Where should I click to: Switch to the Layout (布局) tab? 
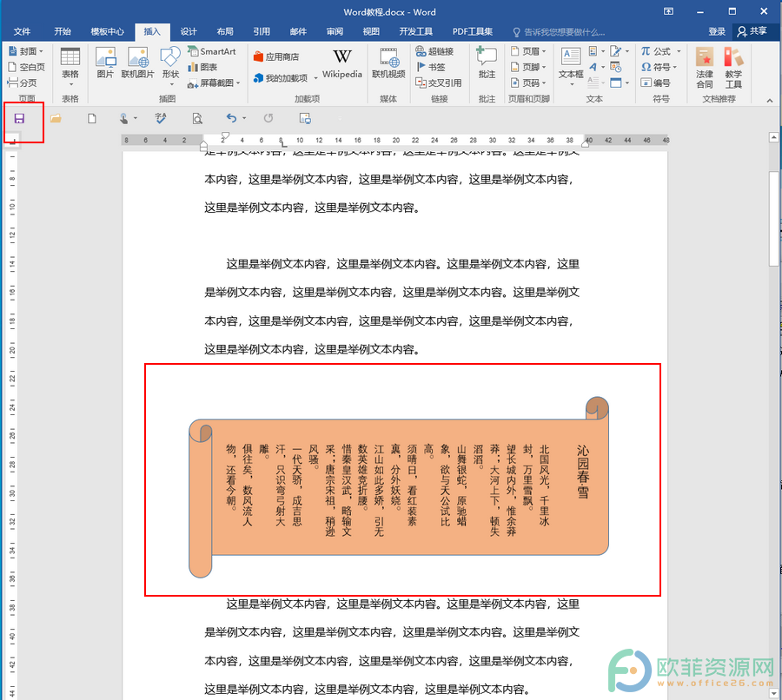pyautogui.click(x=225, y=31)
